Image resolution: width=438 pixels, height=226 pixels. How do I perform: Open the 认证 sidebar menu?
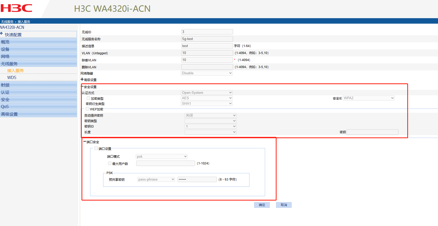(39, 92)
